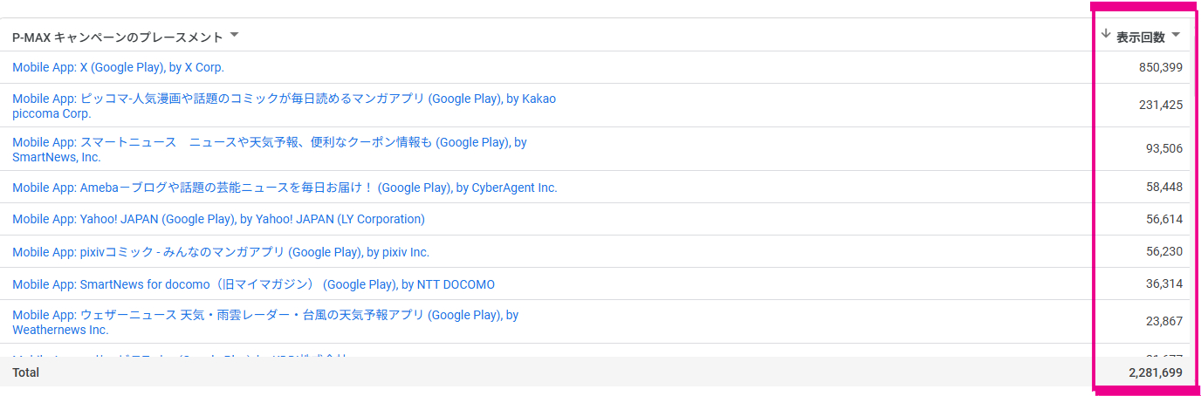Image resolution: width=1201 pixels, height=396 pixels.
Task: Select the 56,614 impressions value
Action: click(1164, 219)
